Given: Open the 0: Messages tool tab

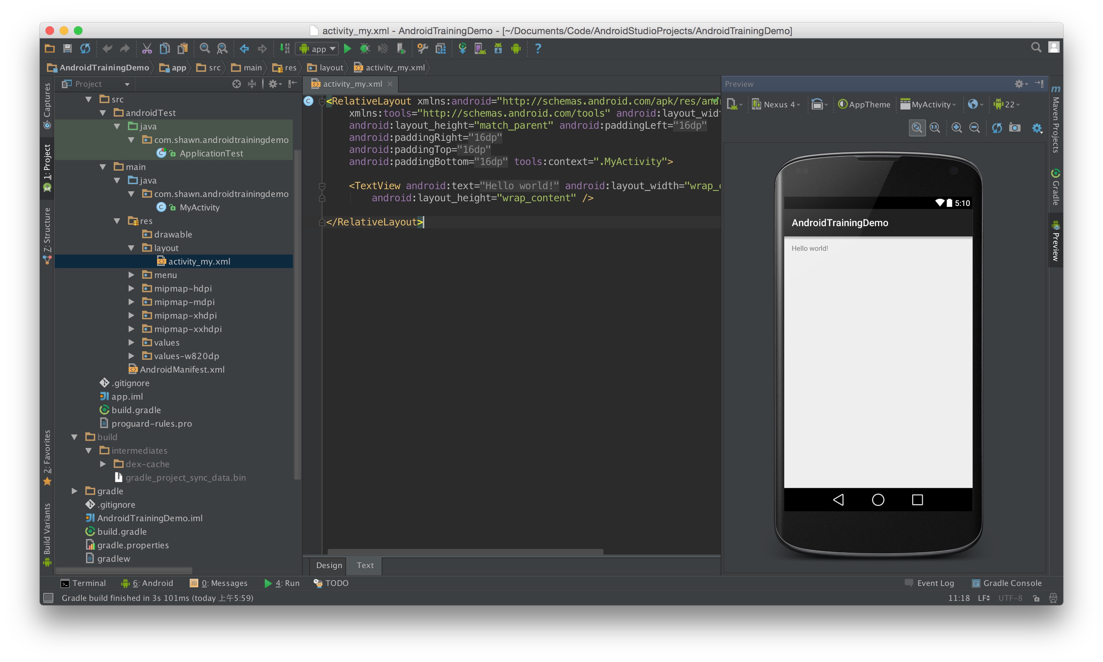Looking at the screenshot, I should tap(219, 583).
